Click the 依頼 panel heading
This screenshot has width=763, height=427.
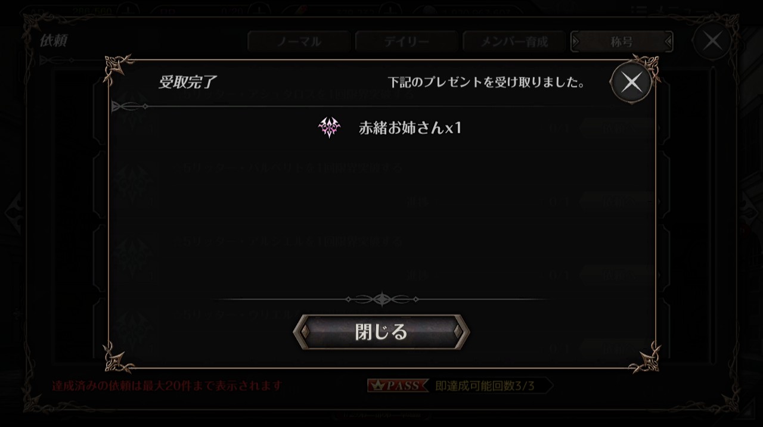pos(54,40)
